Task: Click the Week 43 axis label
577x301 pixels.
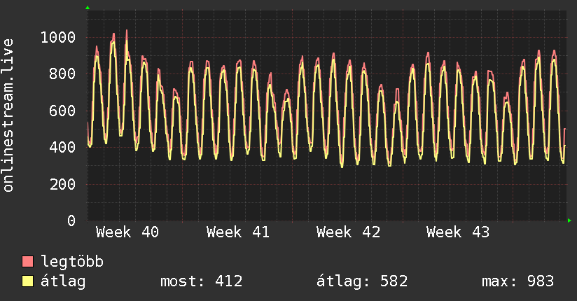Action: point(458,232)
